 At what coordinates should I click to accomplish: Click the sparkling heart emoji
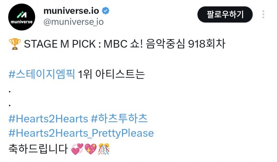(x=91, y=149)
